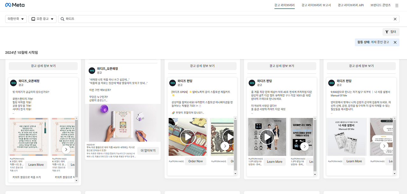Click 광고 상세 정보 보기 for 스톱모션 ad
Viewport: 407px width, 194px height.
pyautogui.click(x=202, y=66)
